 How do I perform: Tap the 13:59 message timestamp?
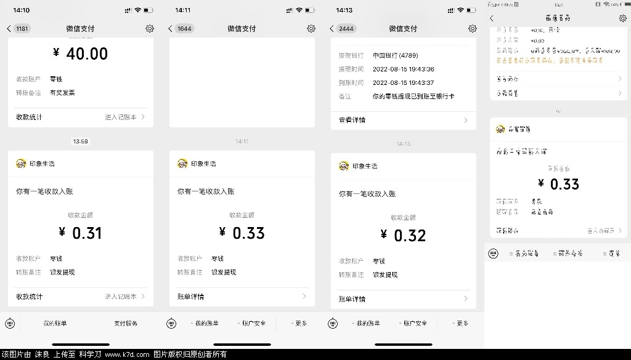click(x=81, y=141)
